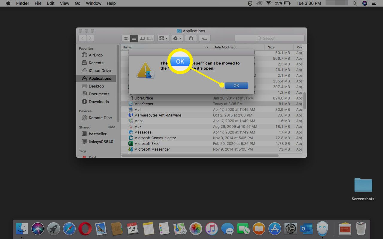This screenshot has width=383, height=239.
Task: Open Opera from the Dock
Action: point(85,229)
